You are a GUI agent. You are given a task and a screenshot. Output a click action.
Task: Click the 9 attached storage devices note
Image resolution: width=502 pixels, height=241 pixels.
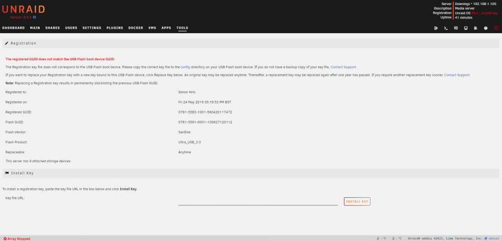38,161
